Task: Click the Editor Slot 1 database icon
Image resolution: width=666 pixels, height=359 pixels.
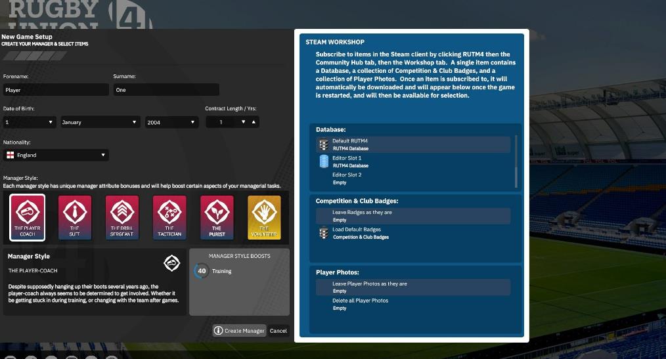Action: click(323, 161)
